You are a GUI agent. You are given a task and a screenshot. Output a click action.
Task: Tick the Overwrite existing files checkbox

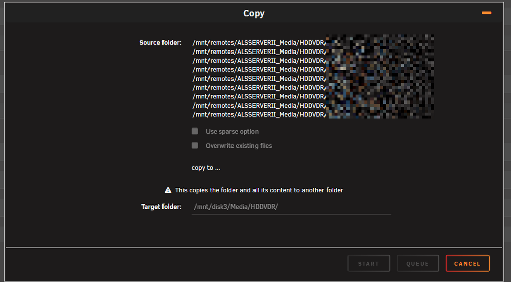pyautogui.click(x=195, y=145)
